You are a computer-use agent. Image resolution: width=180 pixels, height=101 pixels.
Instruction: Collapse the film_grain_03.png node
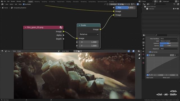[x=26, y=27]
